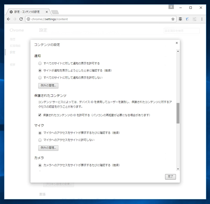Screen dimensions: 210x204
Task: Click the greyed extension icon before the menu
Action: tap(195, 19)
